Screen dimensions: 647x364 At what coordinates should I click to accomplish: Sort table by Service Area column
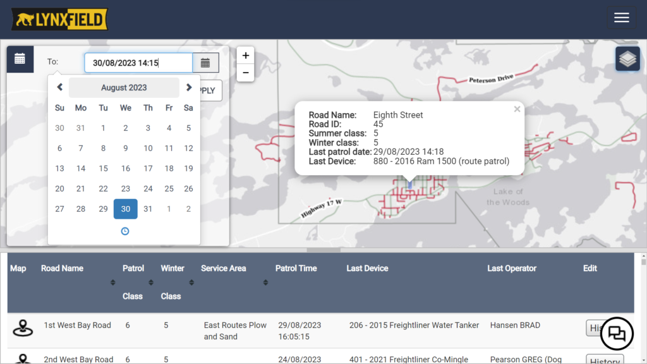265,282
